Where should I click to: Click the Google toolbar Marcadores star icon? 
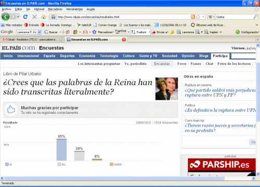(x=94, y=32)
